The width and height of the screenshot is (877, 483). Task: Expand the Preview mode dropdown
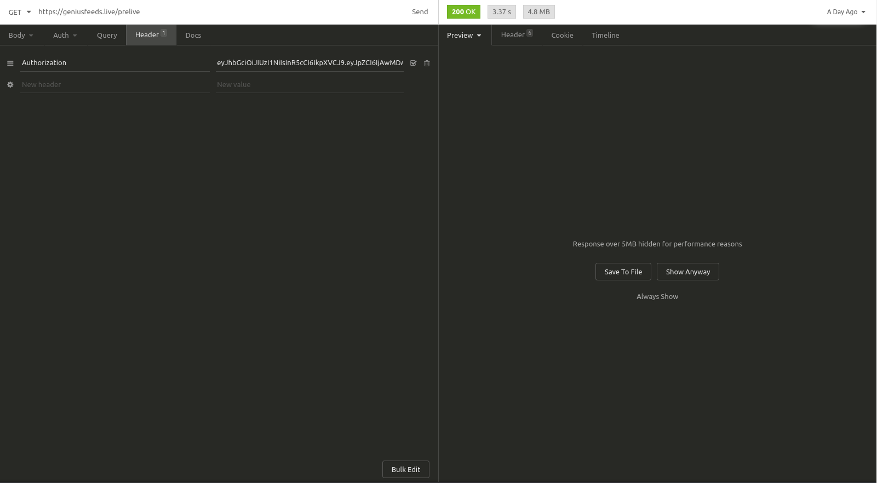pyautogui.click(x=464, y=35)
